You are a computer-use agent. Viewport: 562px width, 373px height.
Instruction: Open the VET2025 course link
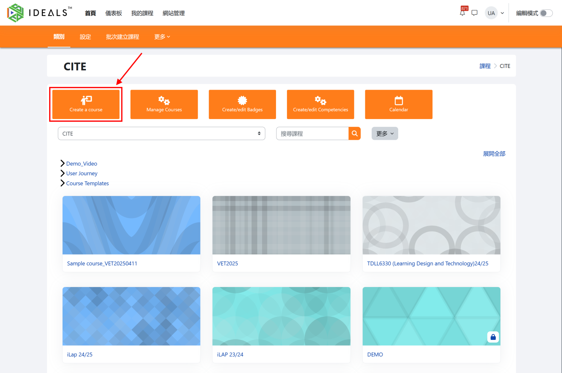(227, 264)
